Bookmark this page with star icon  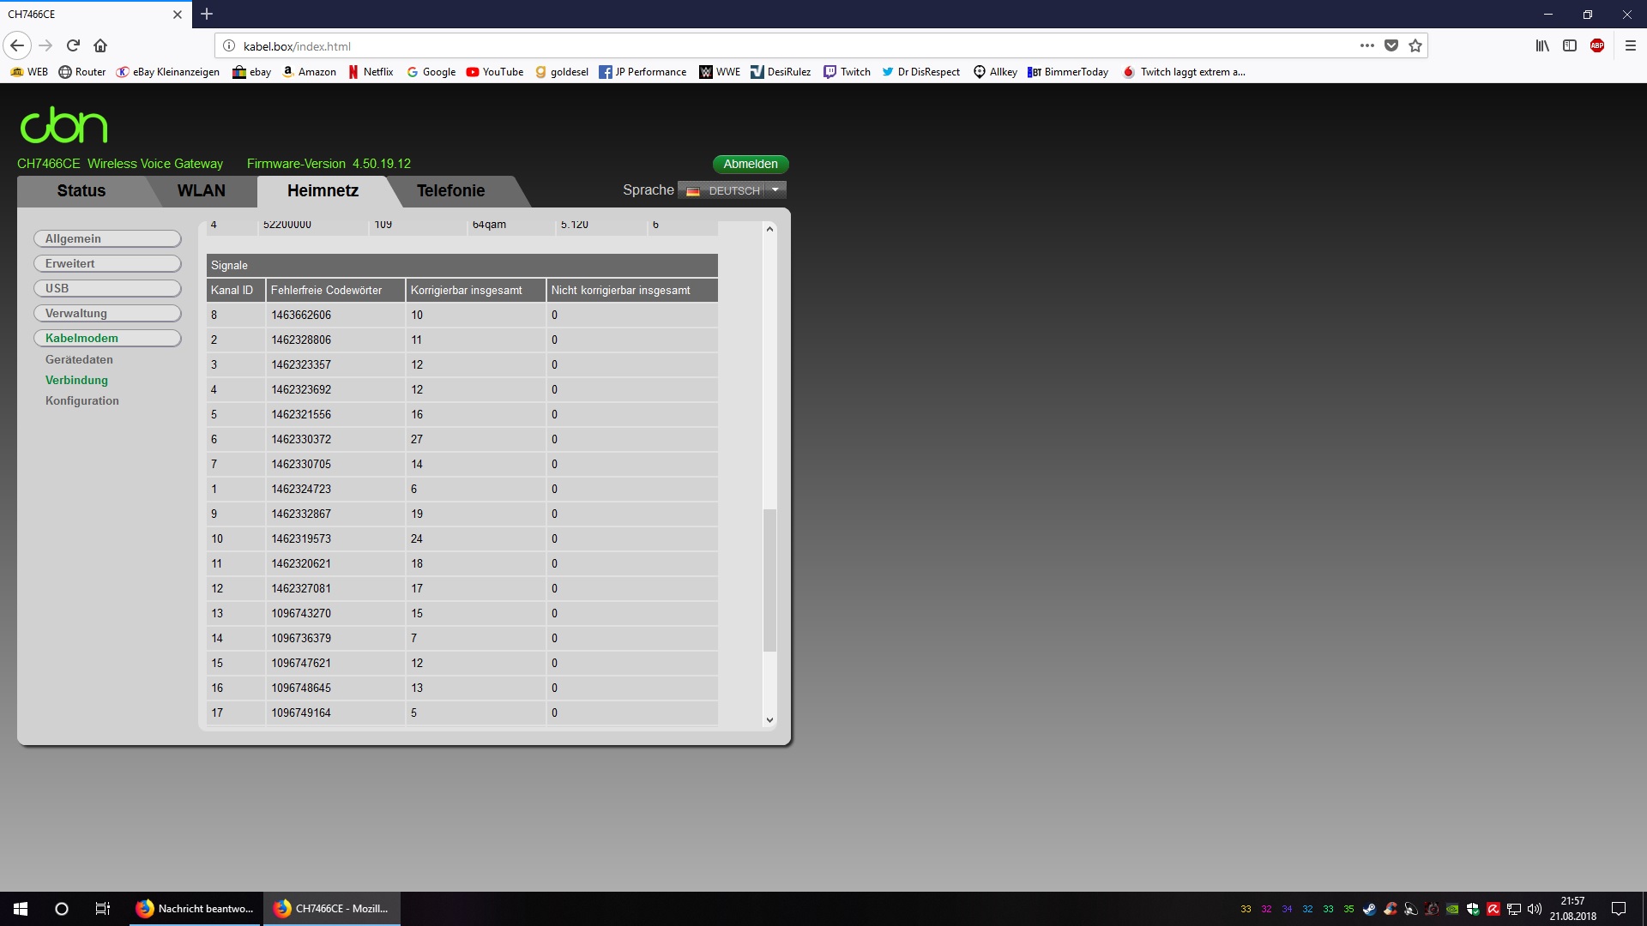1415,45
